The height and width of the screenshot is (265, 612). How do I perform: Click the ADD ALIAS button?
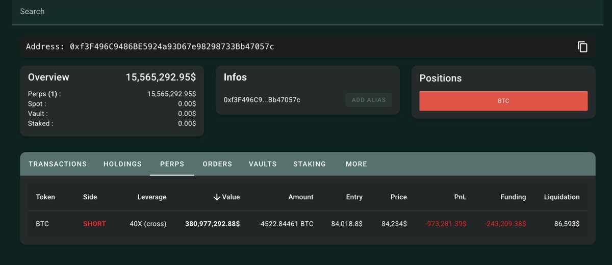[x=369, y=100]
